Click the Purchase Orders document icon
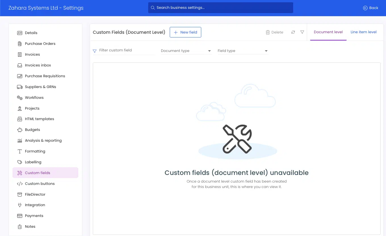The width and height of the screenshot is (386, 236). 20,44
